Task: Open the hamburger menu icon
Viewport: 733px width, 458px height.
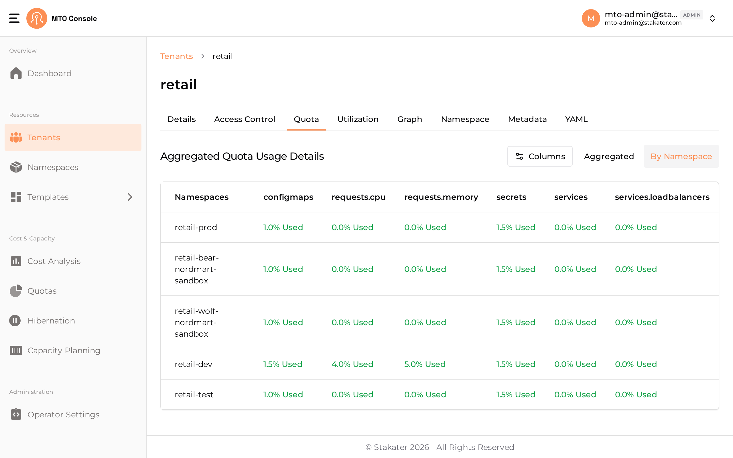Action: coord(14,18)
